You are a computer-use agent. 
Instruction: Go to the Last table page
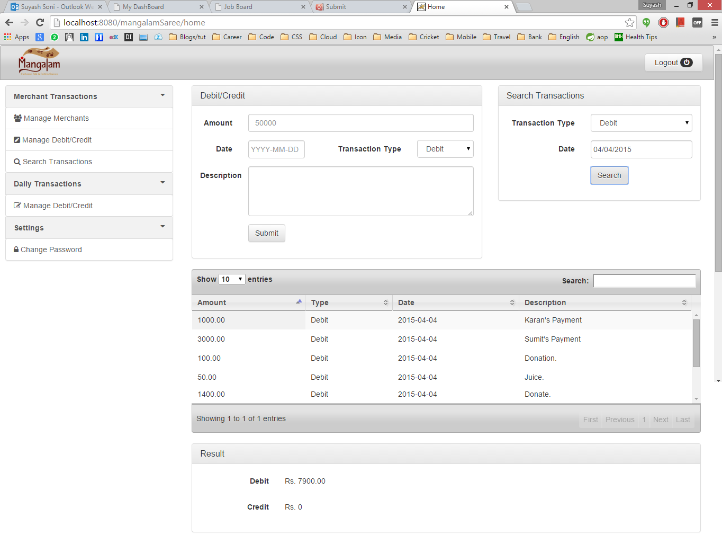pos(683,420)
